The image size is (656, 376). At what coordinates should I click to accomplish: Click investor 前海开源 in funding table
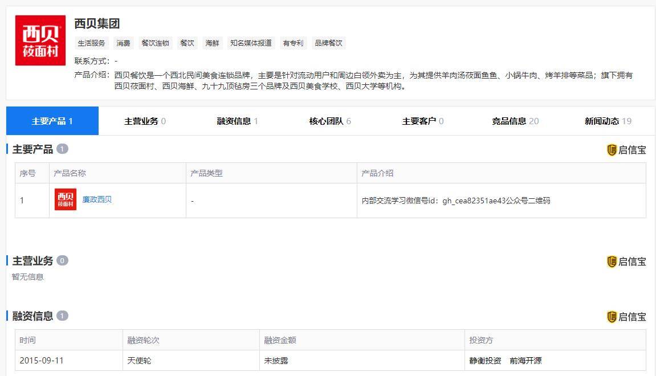pos(525,361)
